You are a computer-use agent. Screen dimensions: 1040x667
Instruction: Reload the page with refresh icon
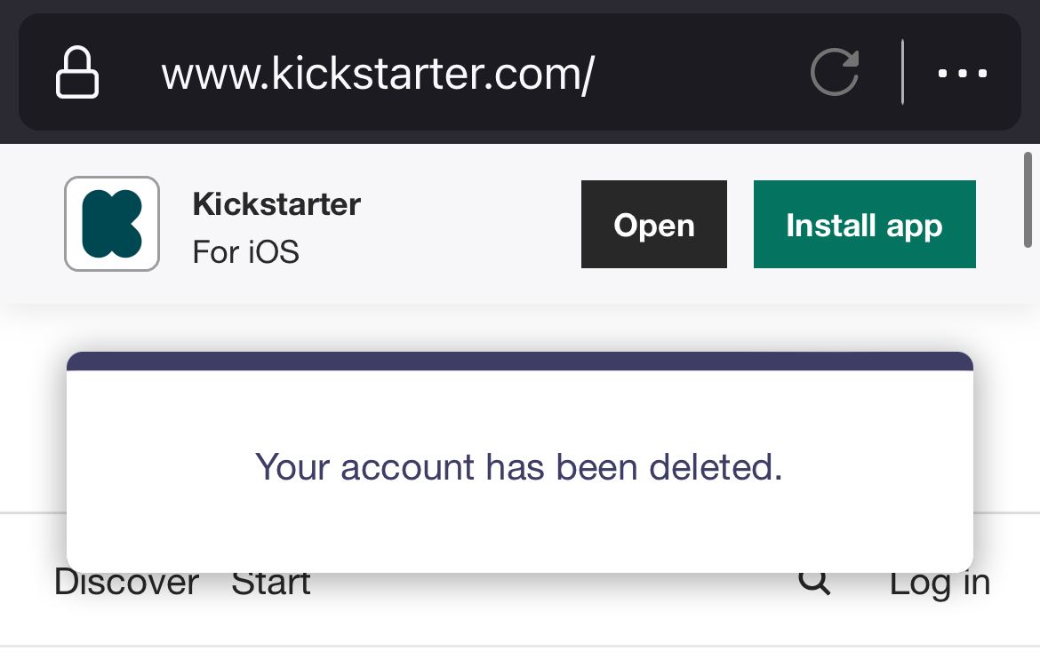(x=835, y=73)
